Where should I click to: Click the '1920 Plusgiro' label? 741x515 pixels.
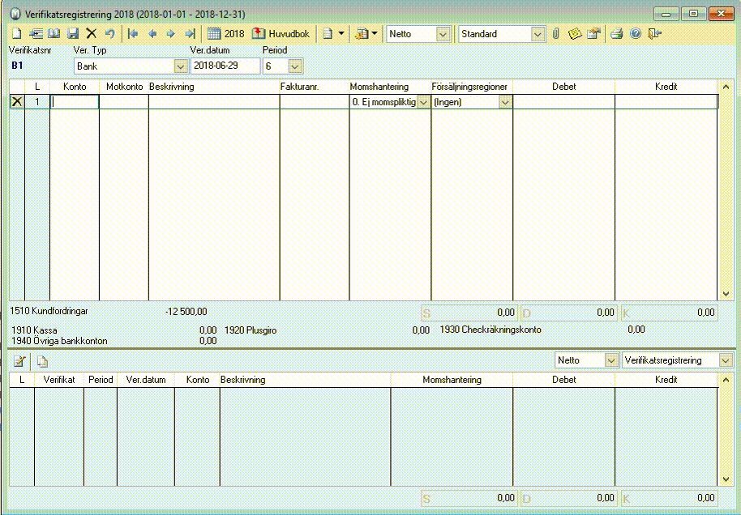pyautogui.click(x=251, y=330)
